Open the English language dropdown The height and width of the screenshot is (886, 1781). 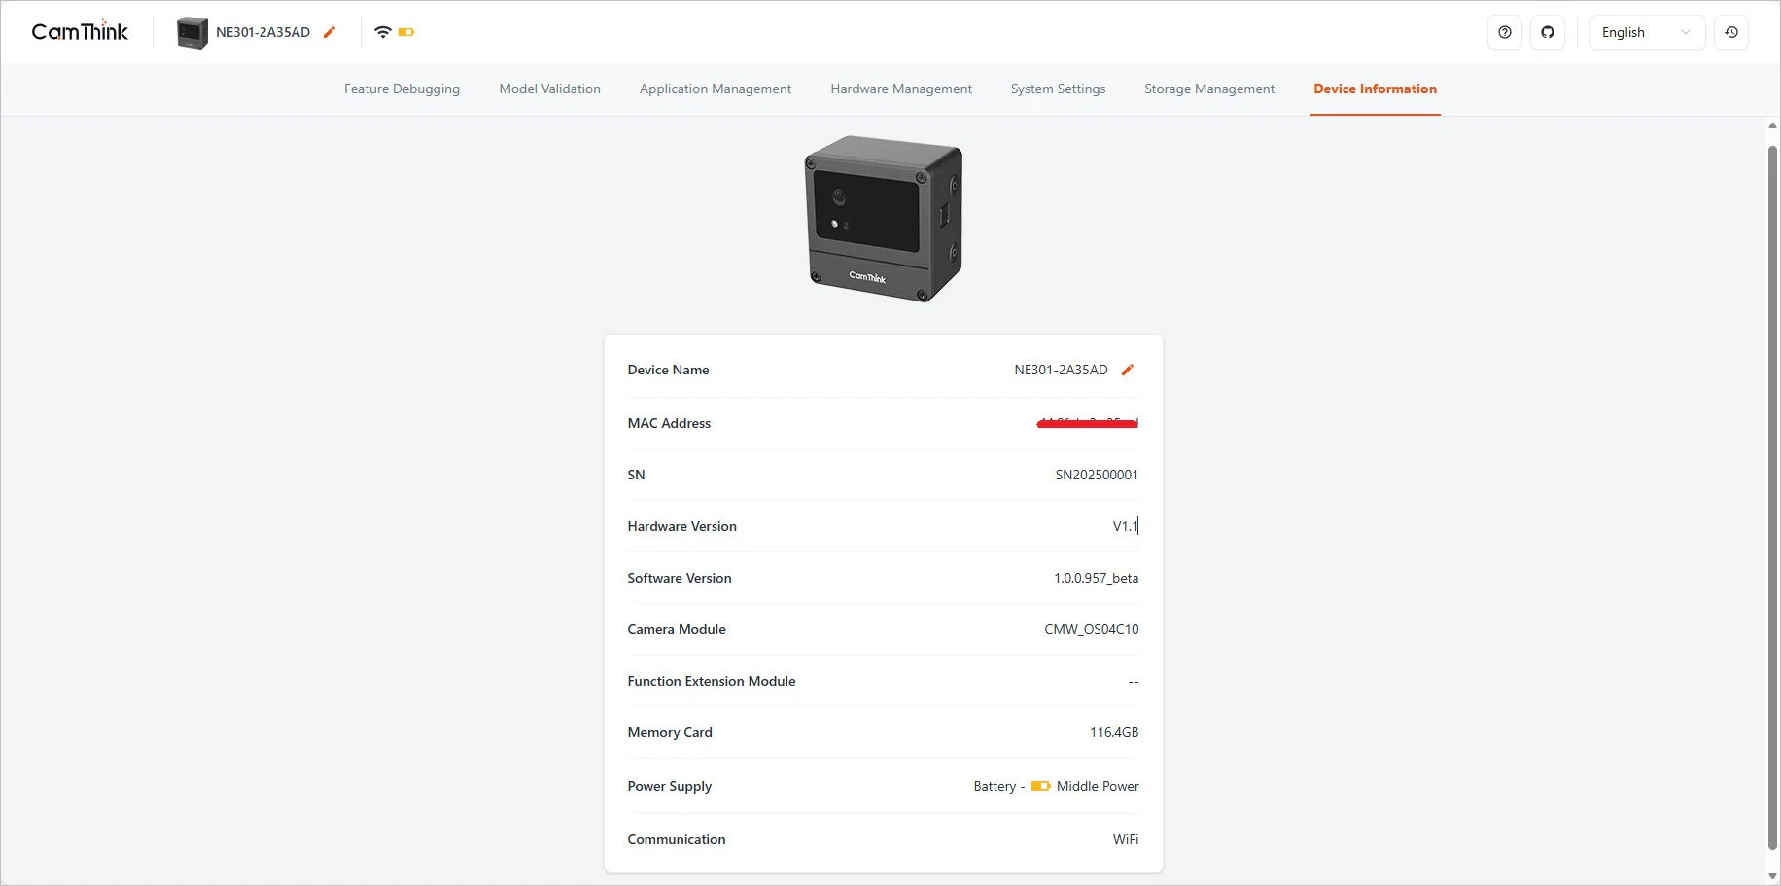1646,32
